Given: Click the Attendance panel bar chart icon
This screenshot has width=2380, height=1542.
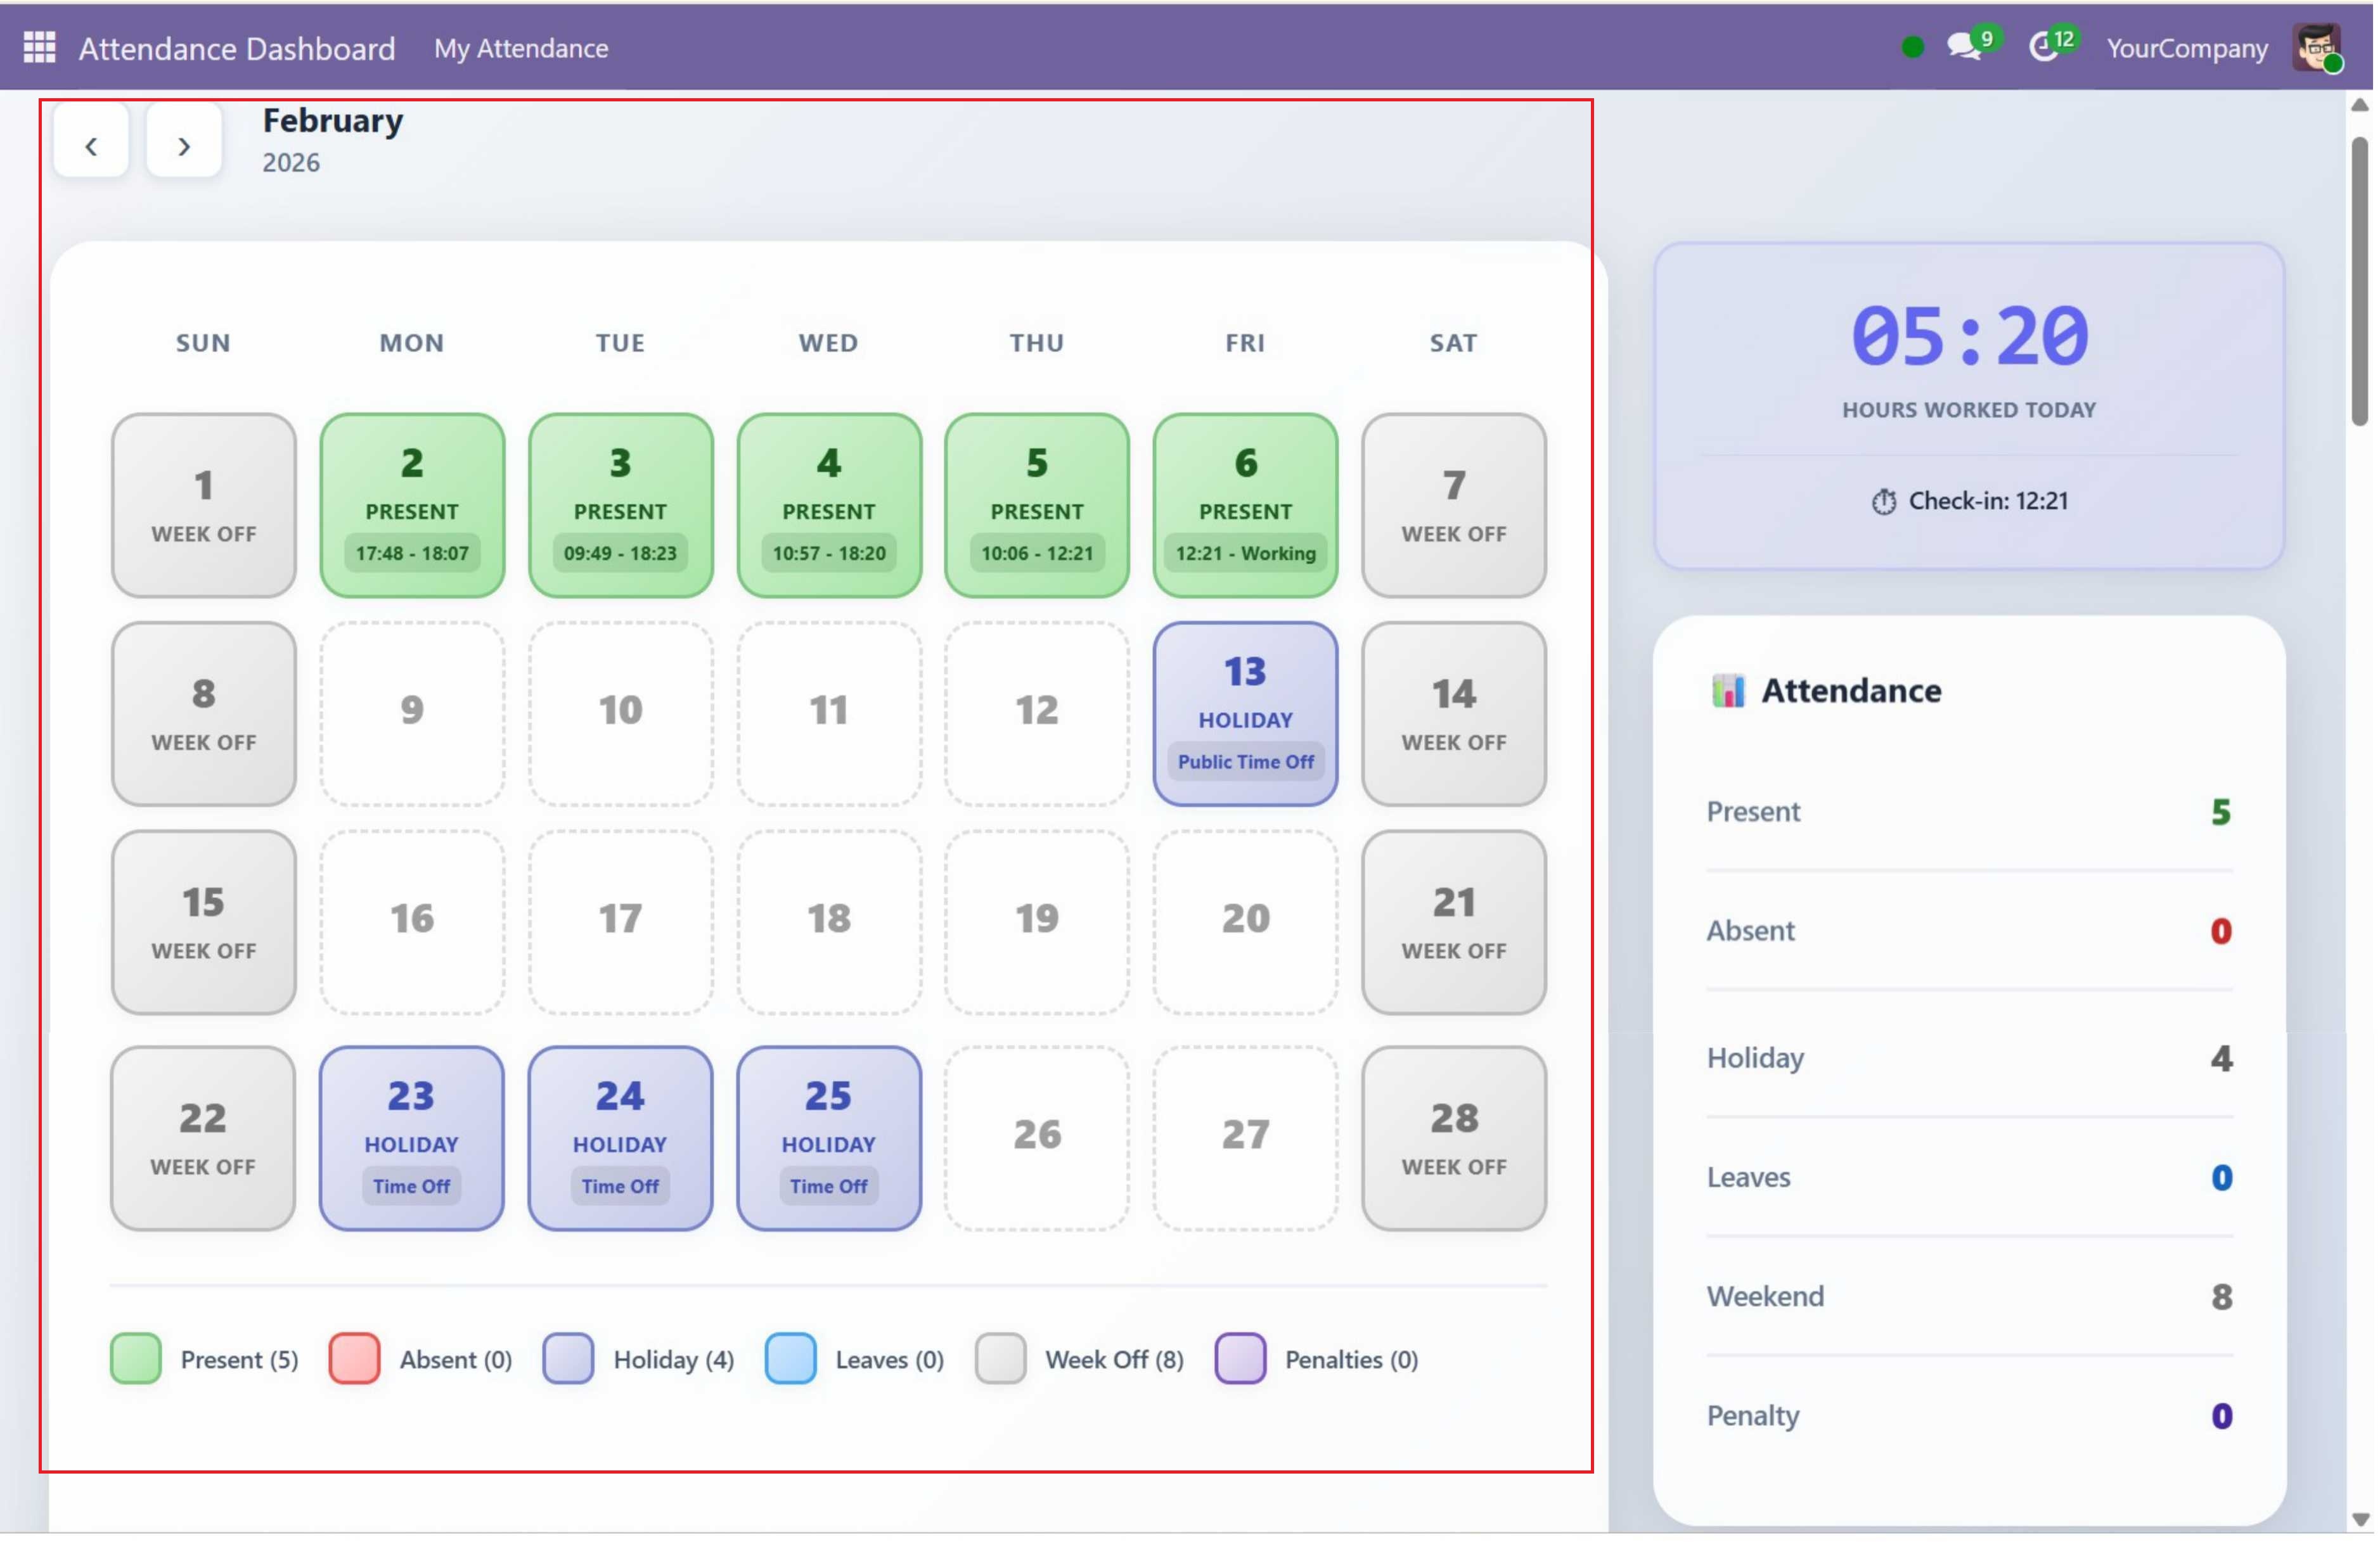Looking at the screenshot, I should point(1729,689).
